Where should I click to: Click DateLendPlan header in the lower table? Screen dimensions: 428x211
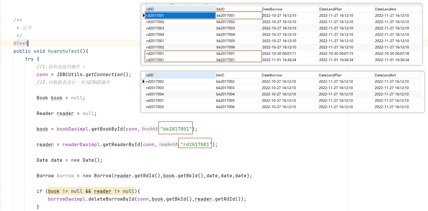(346, 75)
